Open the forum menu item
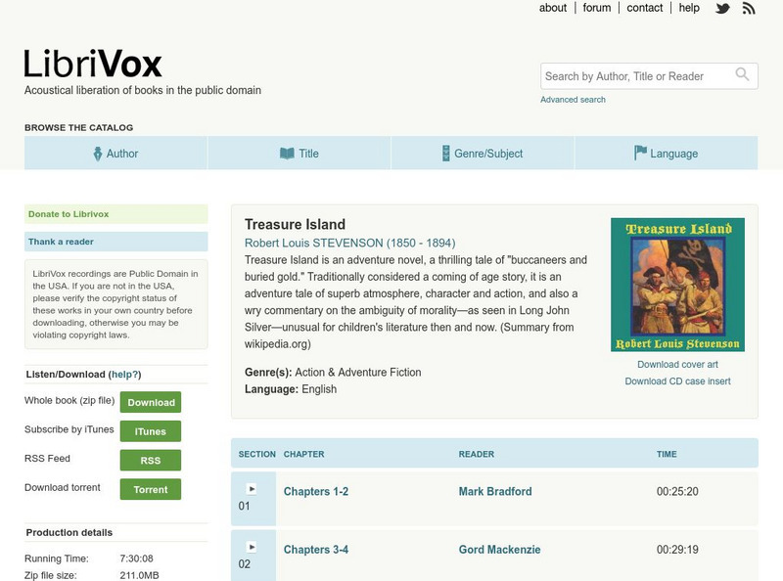Image resolution: width=783 pixels, height=581 pixels. tap(596, 8)
